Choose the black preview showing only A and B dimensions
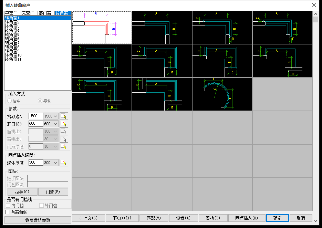The image size is (322, 228). tap(162, 27)
